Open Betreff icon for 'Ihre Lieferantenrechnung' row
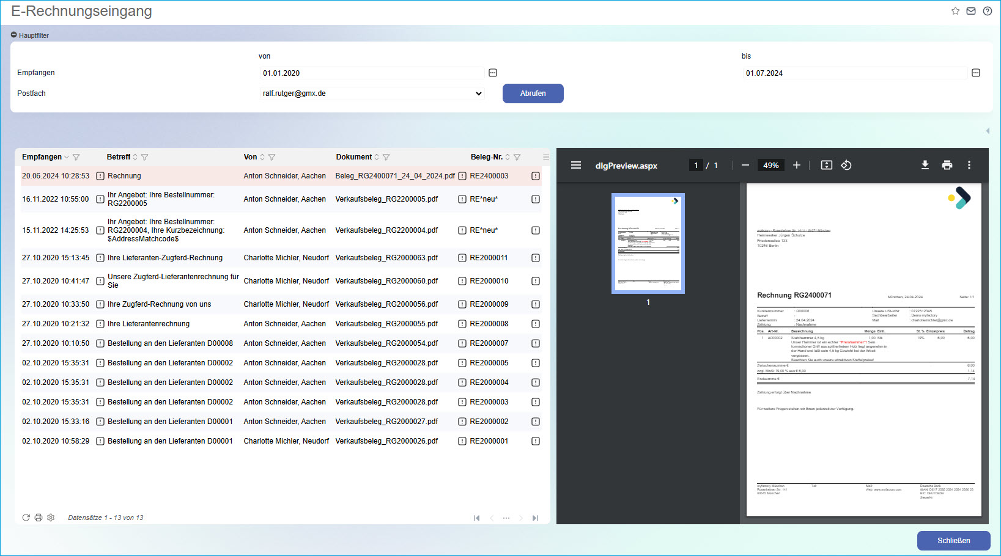Screen dimensions: 1001x556 100,324
